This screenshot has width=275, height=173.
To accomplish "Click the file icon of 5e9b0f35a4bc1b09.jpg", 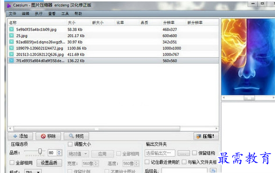I will [11, 29].
